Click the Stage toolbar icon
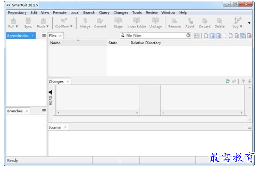258x170 pixels. click(118, 21)
